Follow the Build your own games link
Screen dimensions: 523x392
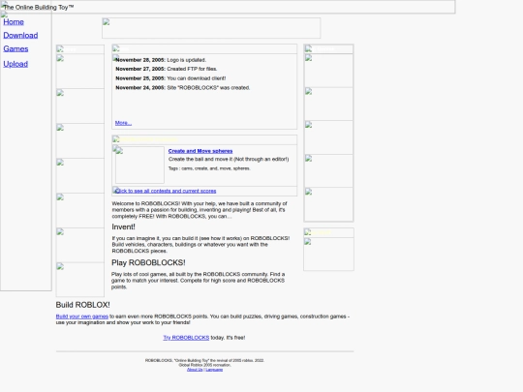(x=81, y=317)
